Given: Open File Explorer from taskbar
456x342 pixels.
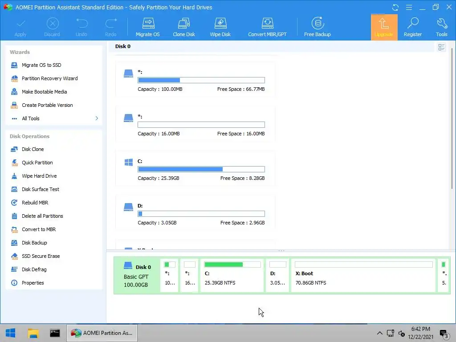Looking at the screenshot, I should click(x=33, y=333).
